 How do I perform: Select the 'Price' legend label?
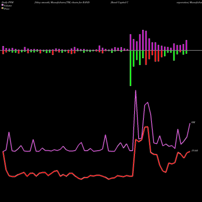click(x=6, y=9)
